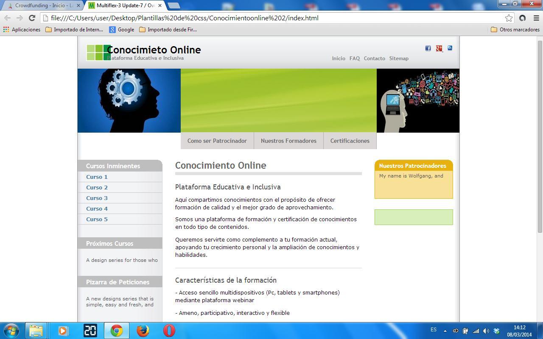The width and height of the screenshot is (543, 339).
Task: Reload the page with the refresh button
Action: click(32, 18)
